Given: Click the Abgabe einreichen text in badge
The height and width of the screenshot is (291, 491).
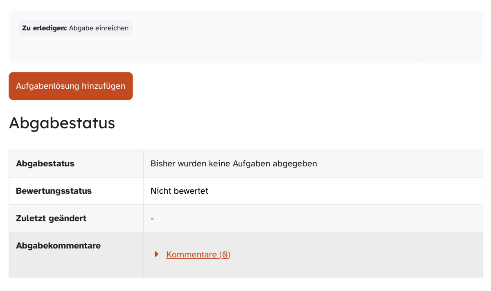Looking at the screenshot, I should click(99, 28).
